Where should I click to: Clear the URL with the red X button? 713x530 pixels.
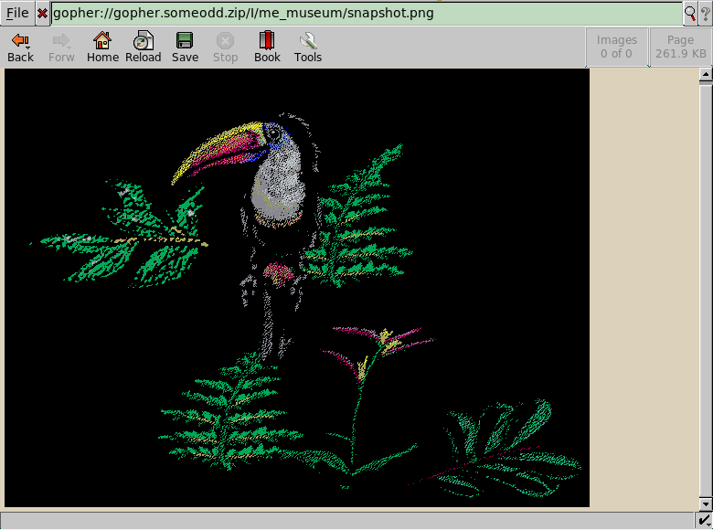(42, 14)
